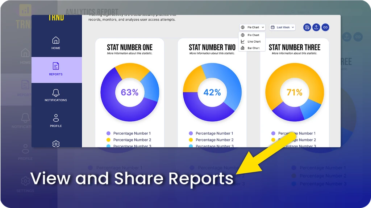This screenshot has width=371, height=208.
Task: Click the dimmed Home icon in the background sidebar
Action: (x=25, y=53)
